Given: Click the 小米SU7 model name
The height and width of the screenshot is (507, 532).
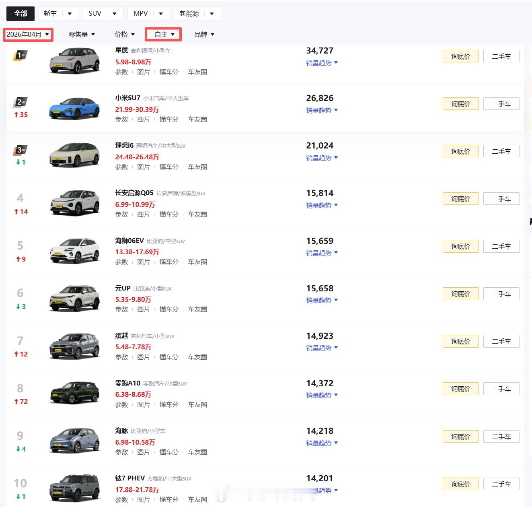Looking at the screenshot, I should pyautogui.click(x=127, y=98).
